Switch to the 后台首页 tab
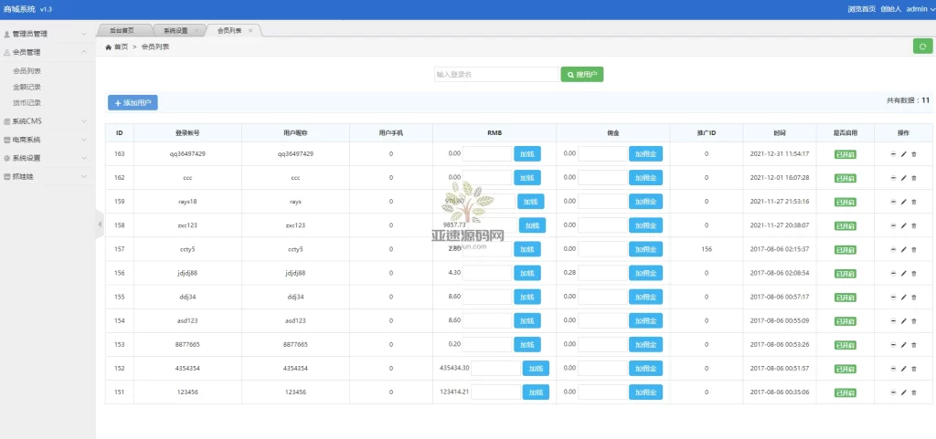 (122, 30)
